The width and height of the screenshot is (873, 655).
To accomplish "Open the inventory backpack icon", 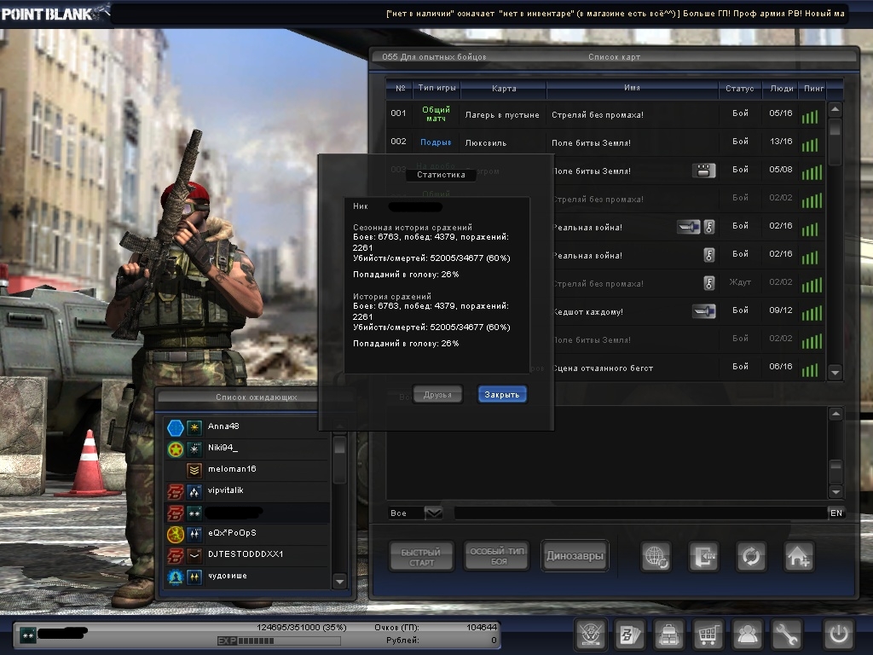I will pos(668,635).
